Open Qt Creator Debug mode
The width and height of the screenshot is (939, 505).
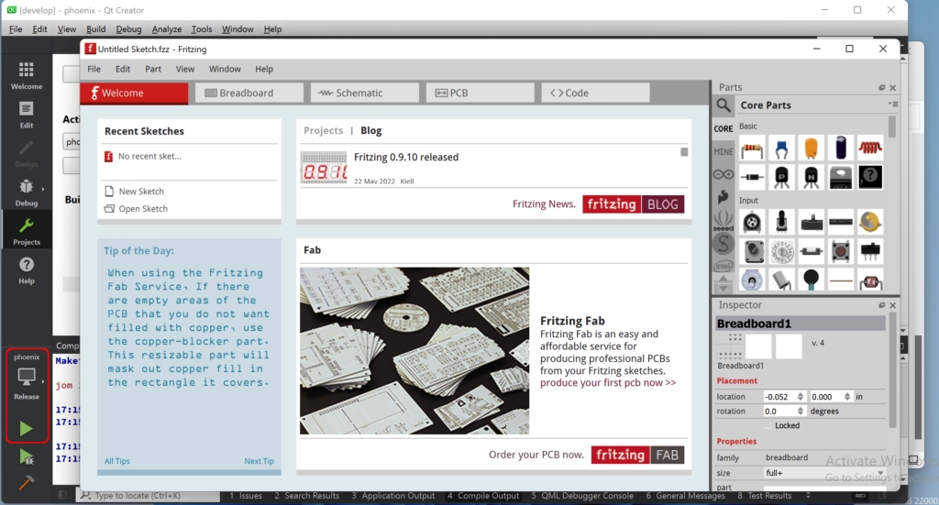tap(27, 192)
